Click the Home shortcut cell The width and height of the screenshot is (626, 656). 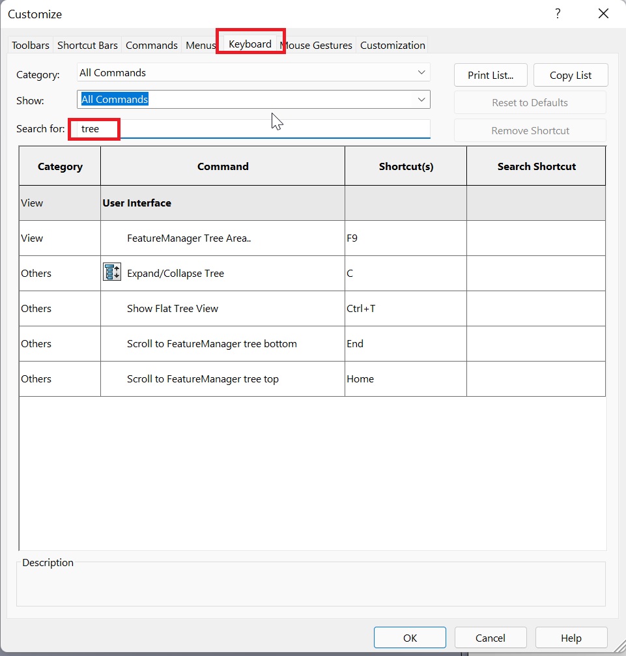[x=405, y=378]
